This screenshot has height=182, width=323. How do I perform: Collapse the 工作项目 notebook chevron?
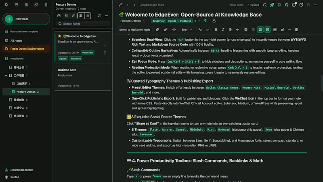point(6,76)
